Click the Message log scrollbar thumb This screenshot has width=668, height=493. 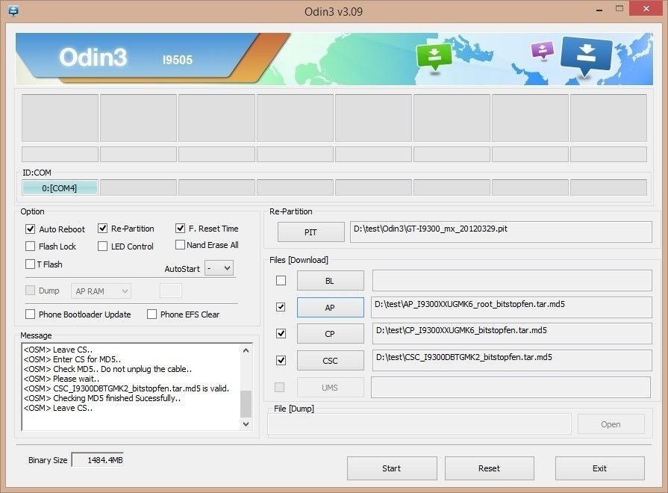click(x=246, y=404)
